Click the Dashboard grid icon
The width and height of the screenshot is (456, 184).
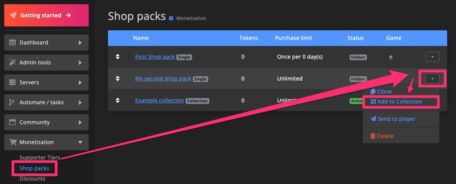click(x=12, y=43)
